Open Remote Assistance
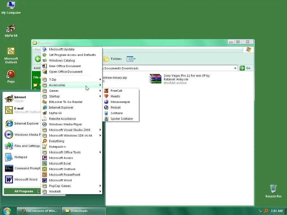This screenshot has width=287, height=215. 71,119
